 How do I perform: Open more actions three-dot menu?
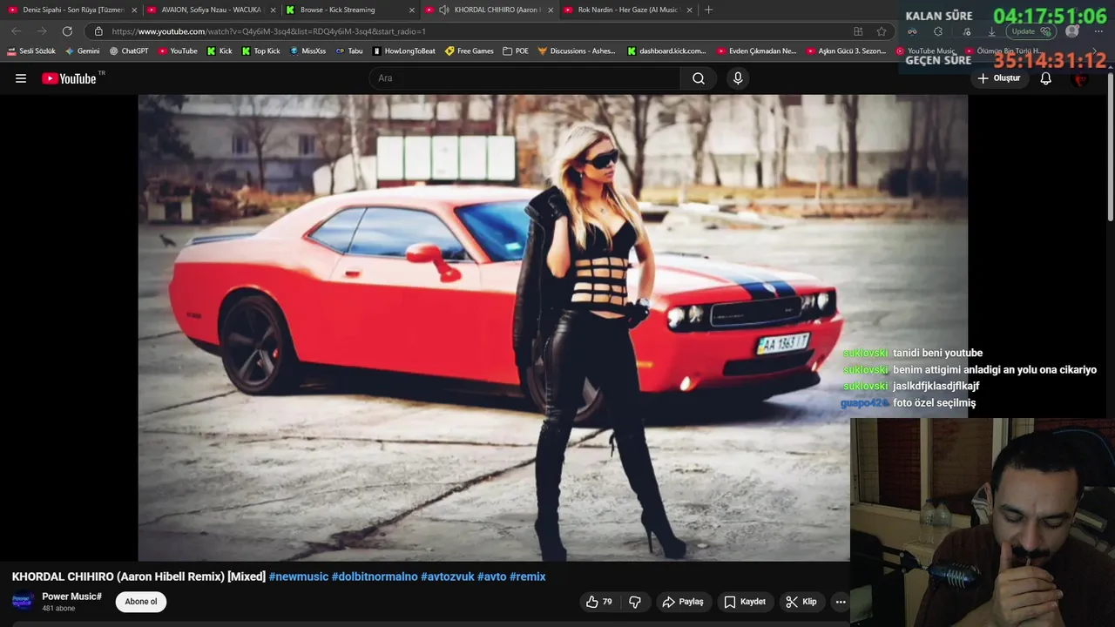pos(841,602)
